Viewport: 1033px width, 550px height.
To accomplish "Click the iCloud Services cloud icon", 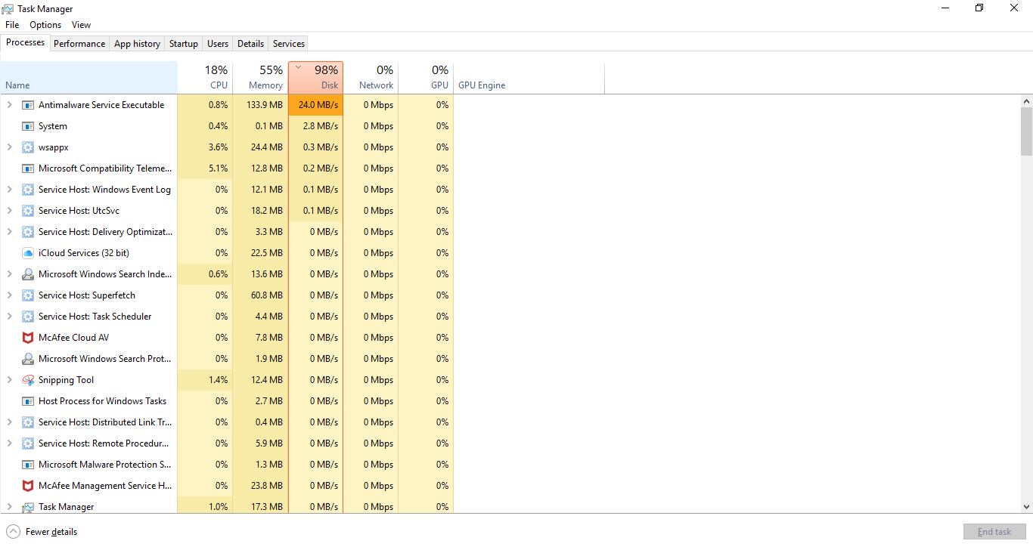I will pyautogui.click(x=28, y=253).
